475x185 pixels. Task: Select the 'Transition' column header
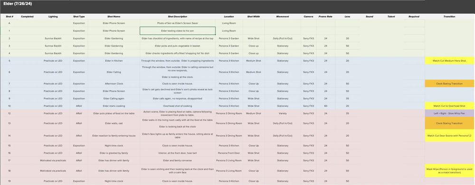pyautogui.click(x=449, y=17)
